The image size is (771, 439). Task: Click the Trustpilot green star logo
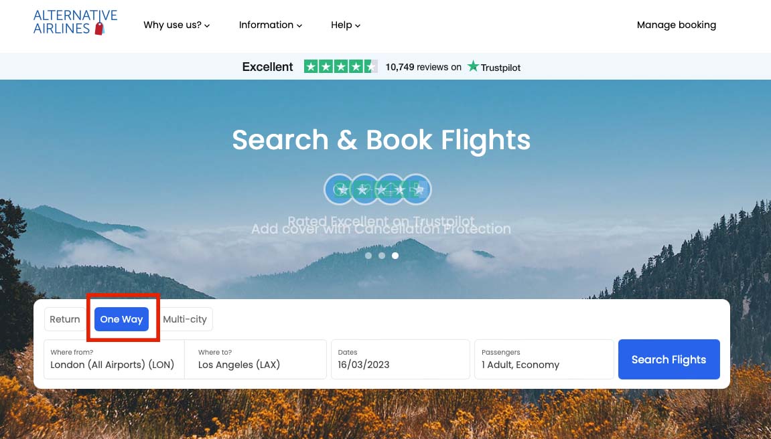tap(473, 66)
